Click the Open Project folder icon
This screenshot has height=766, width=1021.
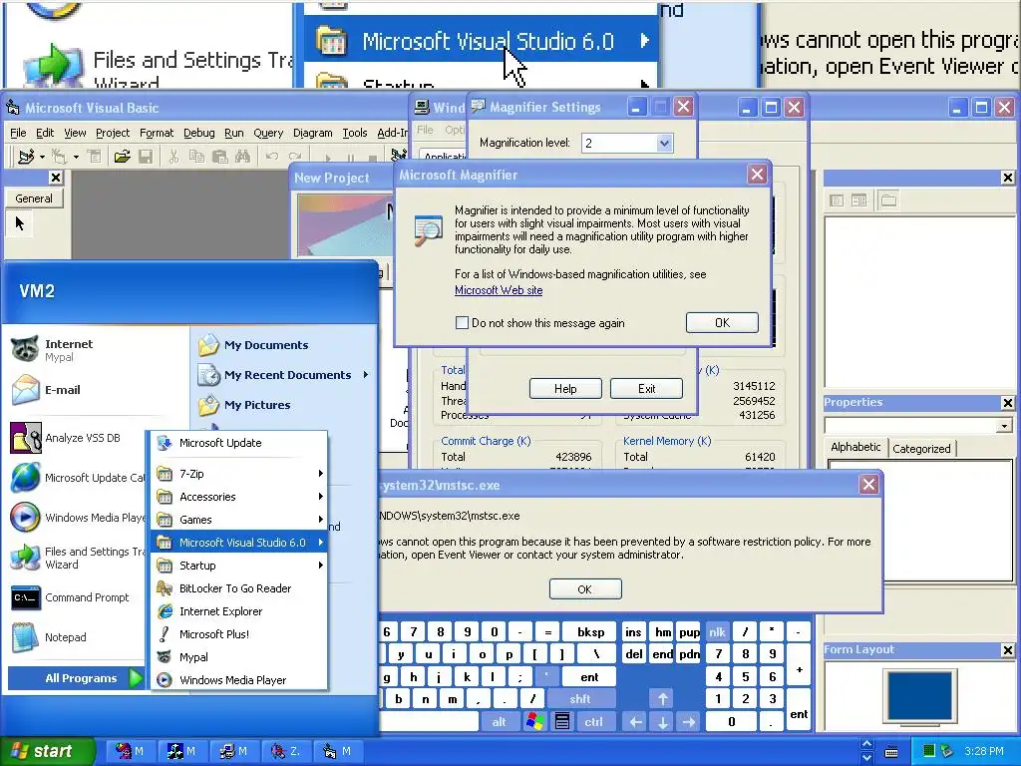click(122, 157)
